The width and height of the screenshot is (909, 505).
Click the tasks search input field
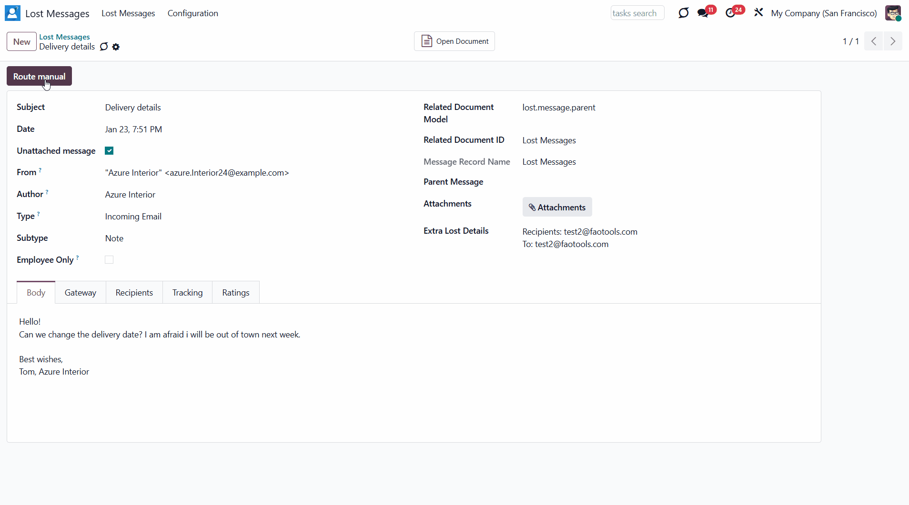pos(637,13)
